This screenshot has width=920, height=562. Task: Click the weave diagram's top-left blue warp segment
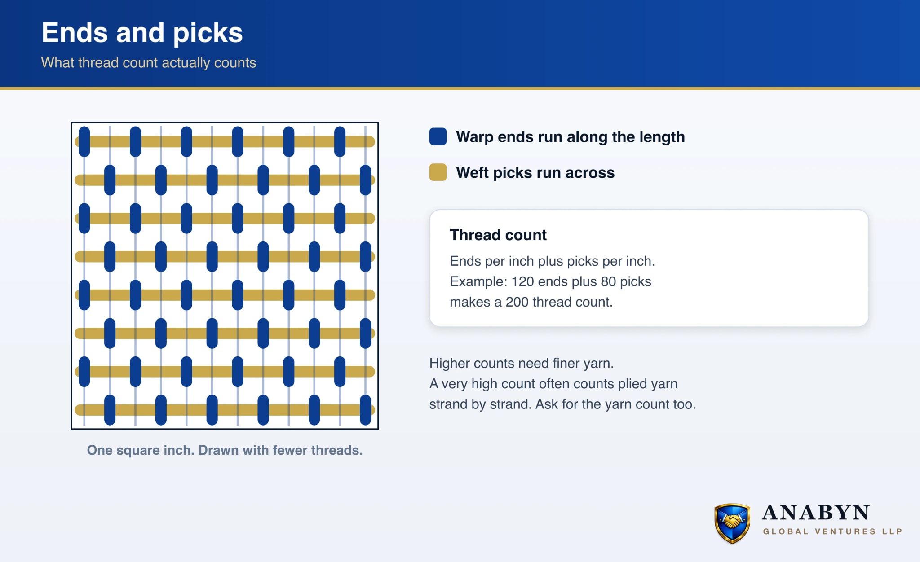pyautogui.click(x=84, y=141)
